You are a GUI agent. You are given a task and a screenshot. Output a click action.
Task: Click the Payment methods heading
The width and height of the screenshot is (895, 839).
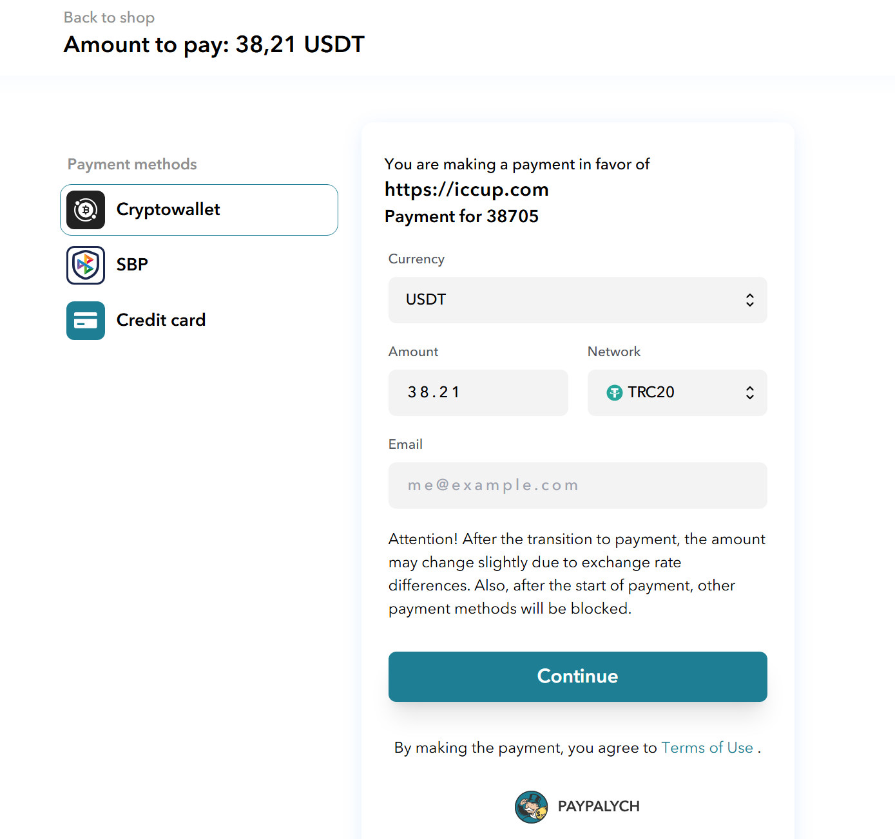tap(132, 164)
